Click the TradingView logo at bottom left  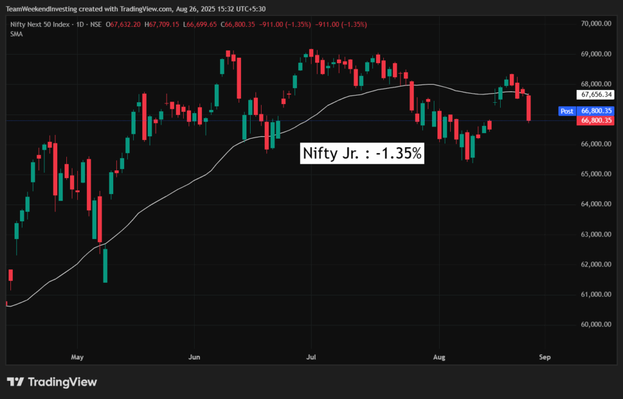[52, 382]
